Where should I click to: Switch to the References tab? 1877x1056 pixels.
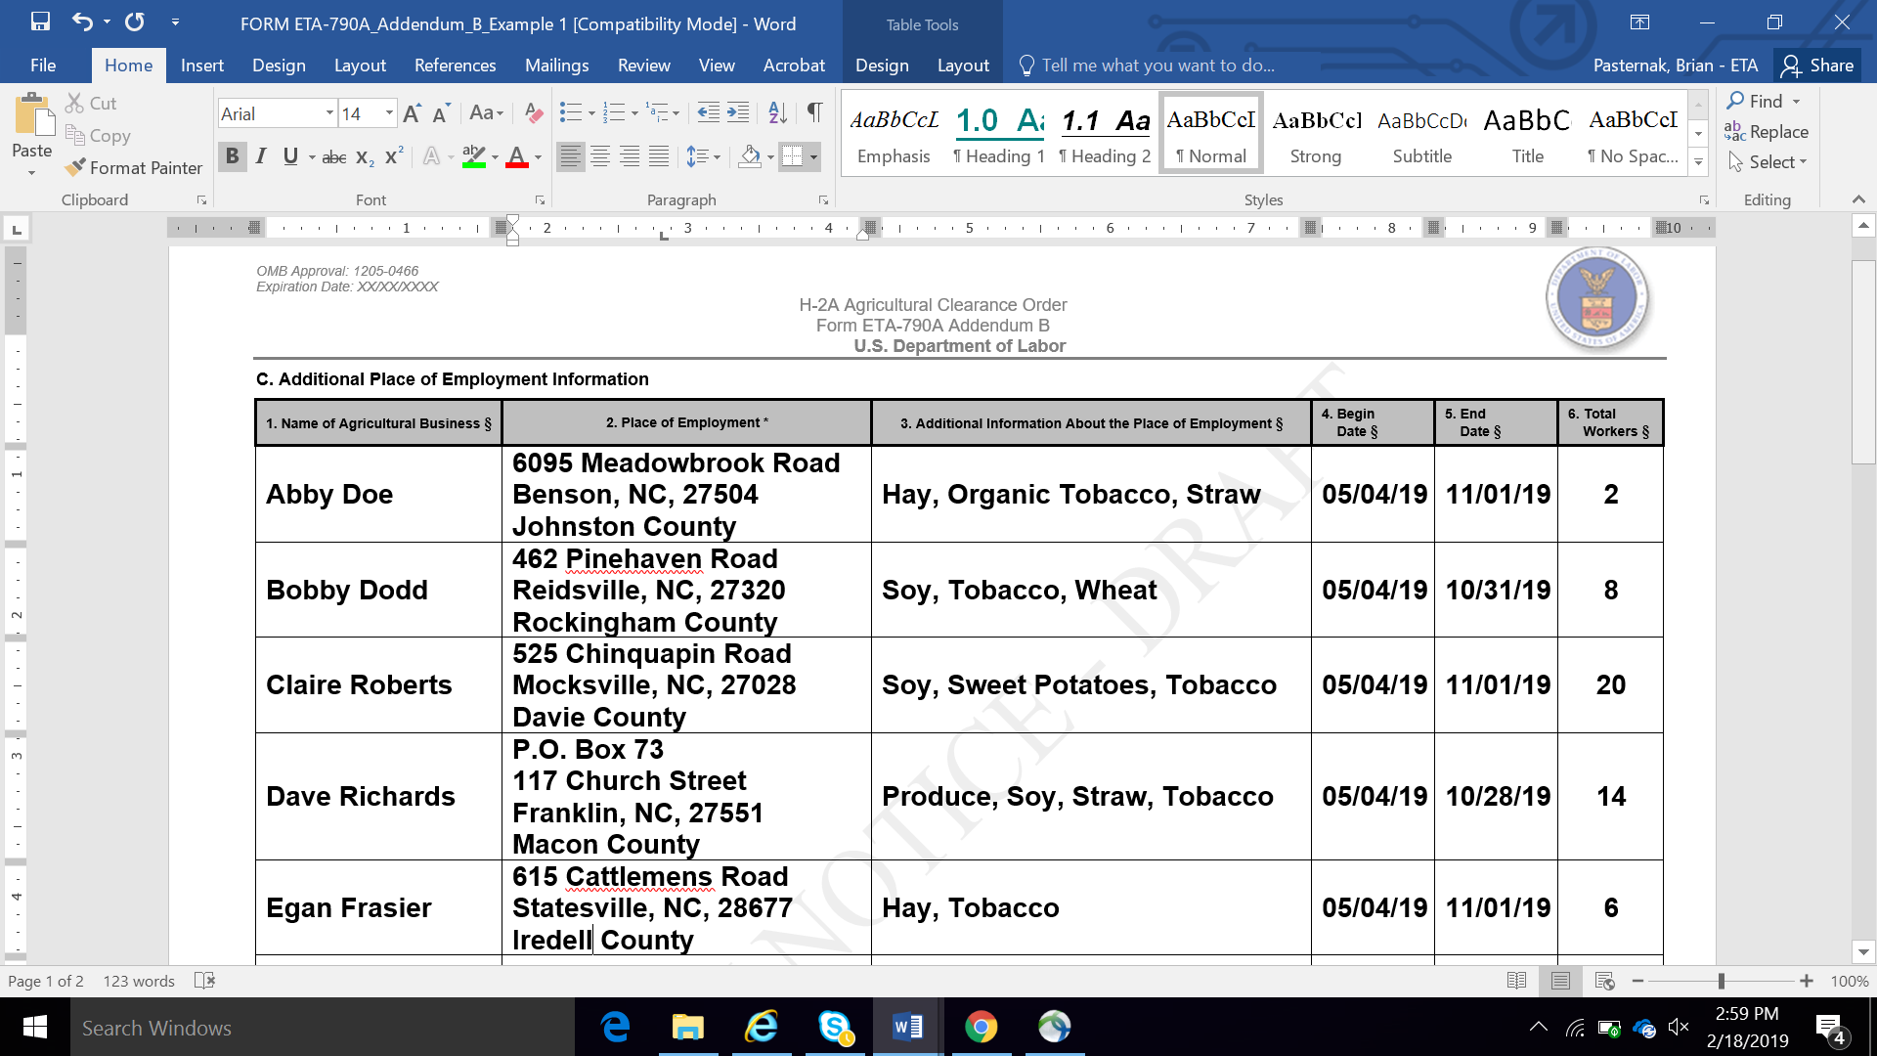pyautogui.click(x=455, y=66)
